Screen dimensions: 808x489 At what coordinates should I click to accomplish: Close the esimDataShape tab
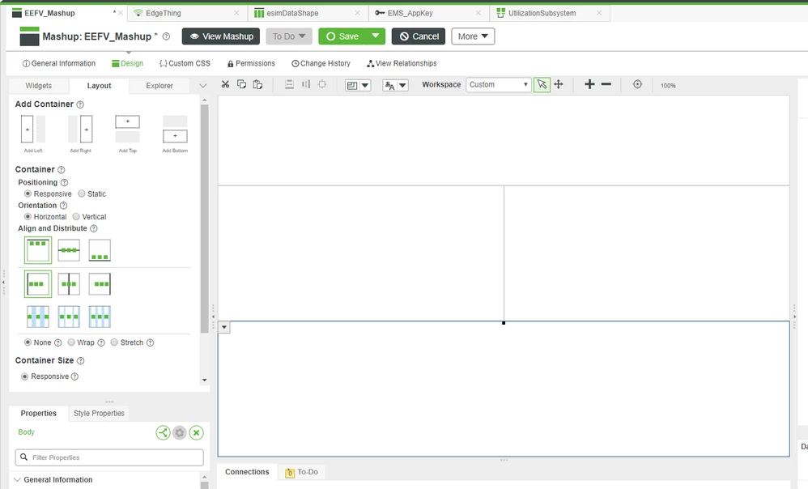coord(357,13)
